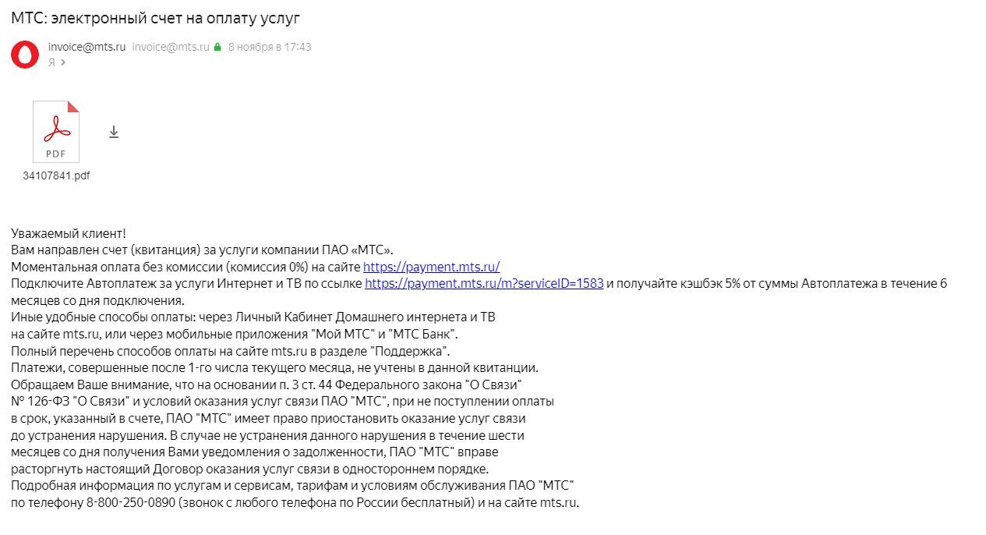Image resolution: width=986 pixels, height=535 pixels.
Task: Click the MTS sender avatar logo
Action: coord(25,54)
